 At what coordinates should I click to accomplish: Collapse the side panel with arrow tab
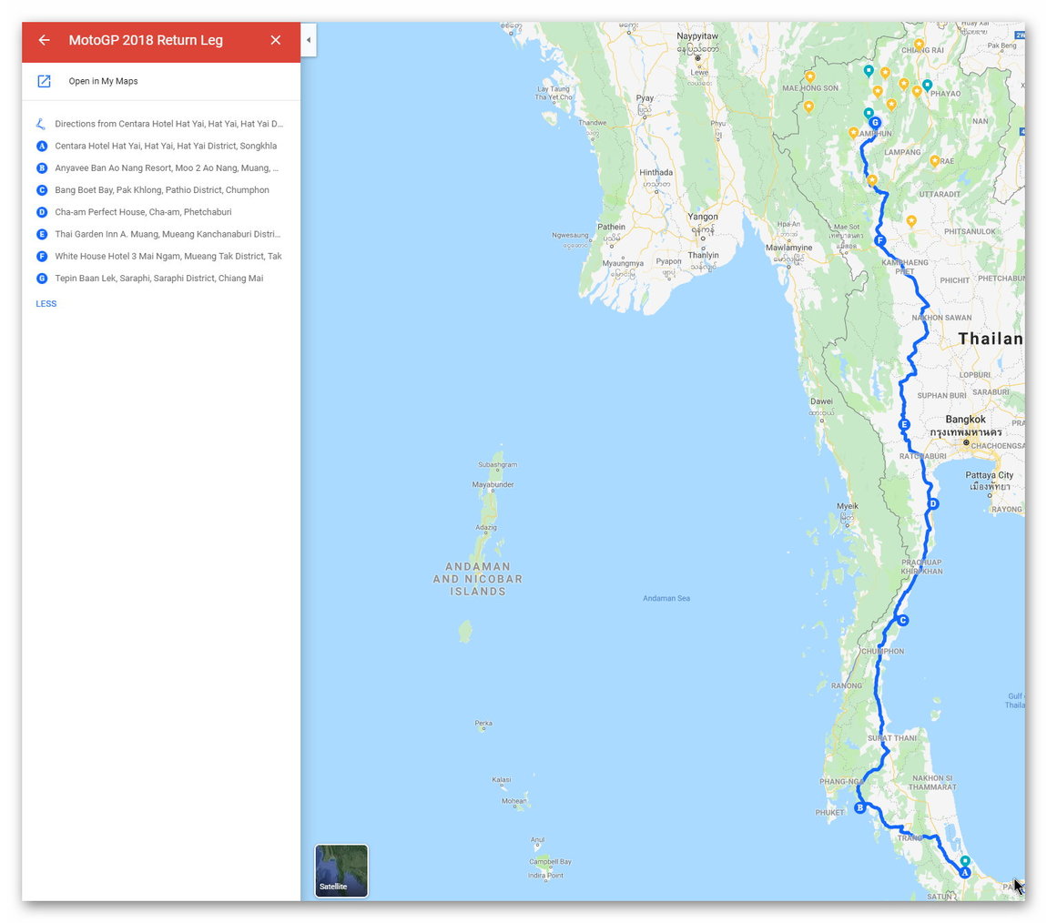click(x=309, y=40)
